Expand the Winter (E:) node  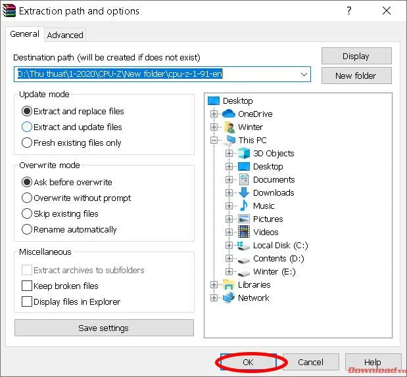tap(229, 272)
